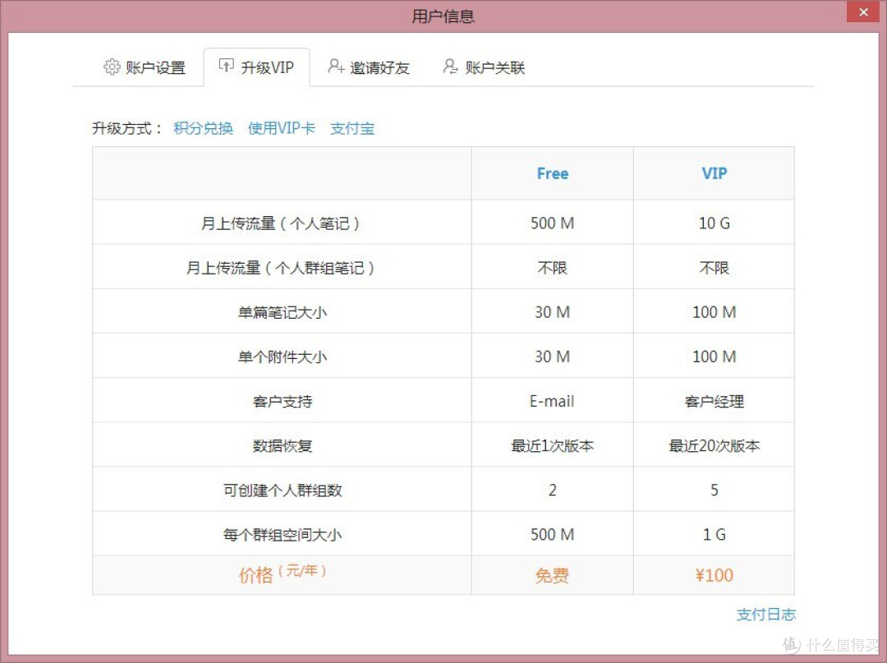887x663 pixels.
Task: Click the 升级方式 label
Action: click(127, 128)
